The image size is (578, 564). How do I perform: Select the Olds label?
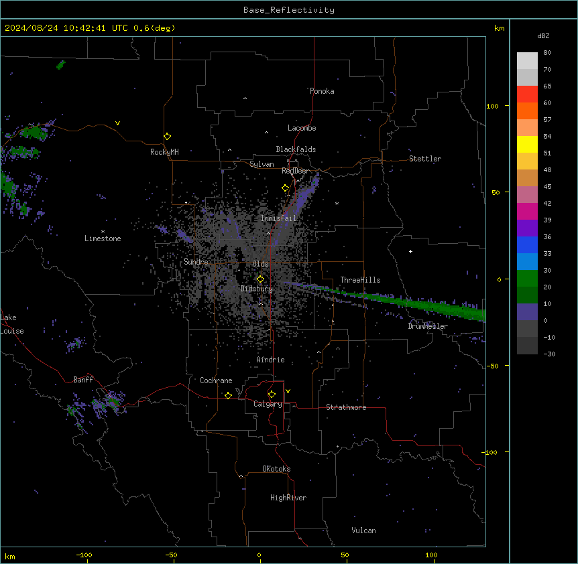tap(260, 264)
